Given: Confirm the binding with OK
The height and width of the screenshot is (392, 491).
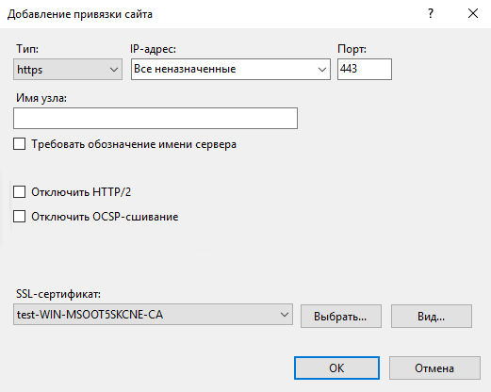Looking at the screenshot, I should (336, 367).
